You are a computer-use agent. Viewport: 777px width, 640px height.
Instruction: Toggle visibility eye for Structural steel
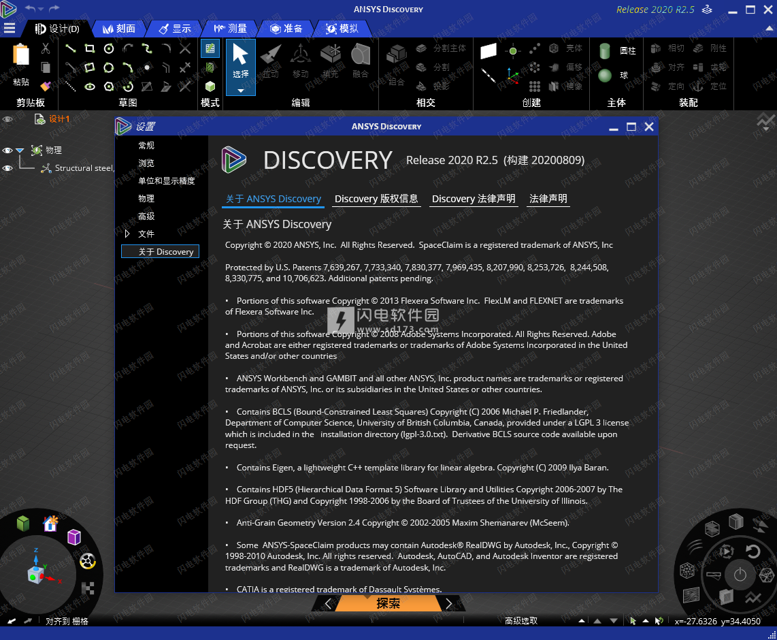pos(7,168)
